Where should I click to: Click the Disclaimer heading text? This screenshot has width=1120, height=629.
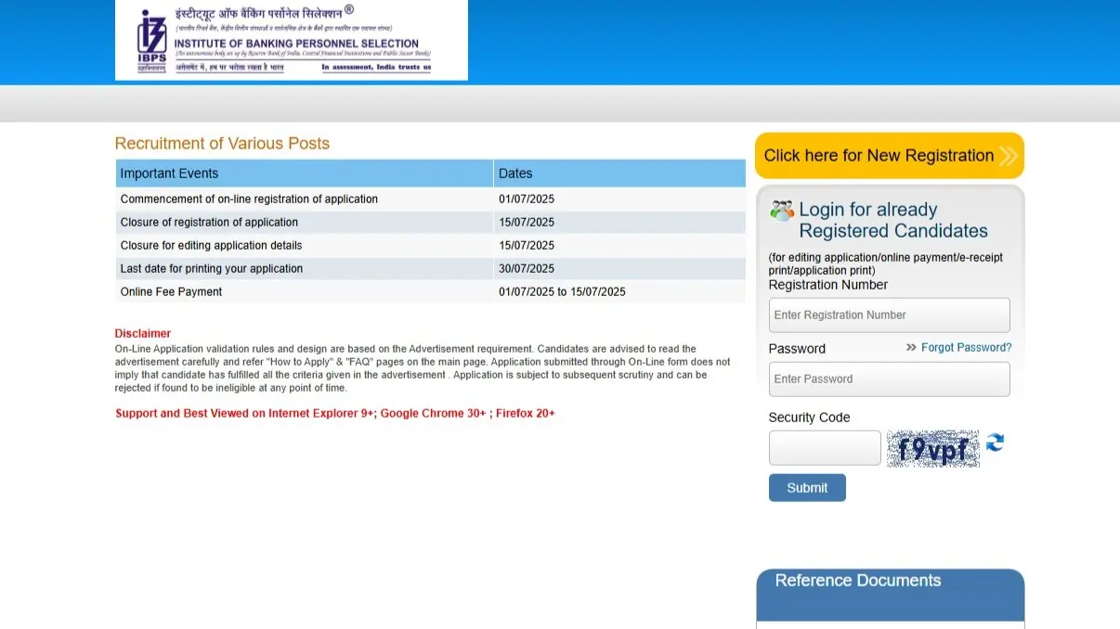(142, 333)
